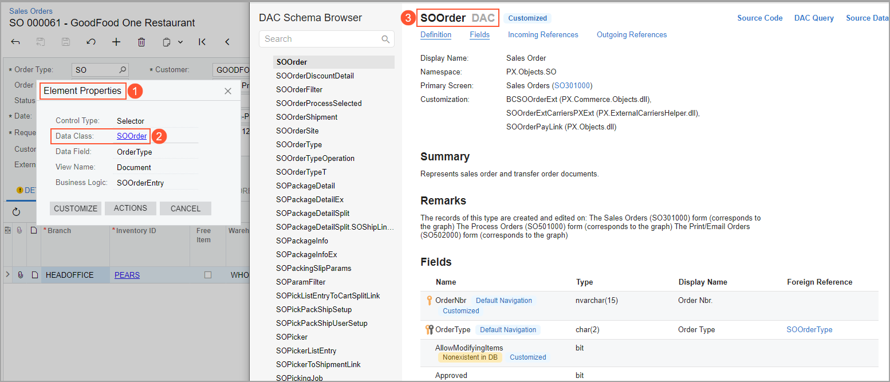Click the ACTIONS button

131,208
